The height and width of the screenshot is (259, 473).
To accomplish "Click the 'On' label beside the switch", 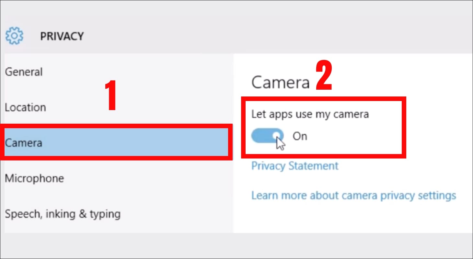I will 300,136.
